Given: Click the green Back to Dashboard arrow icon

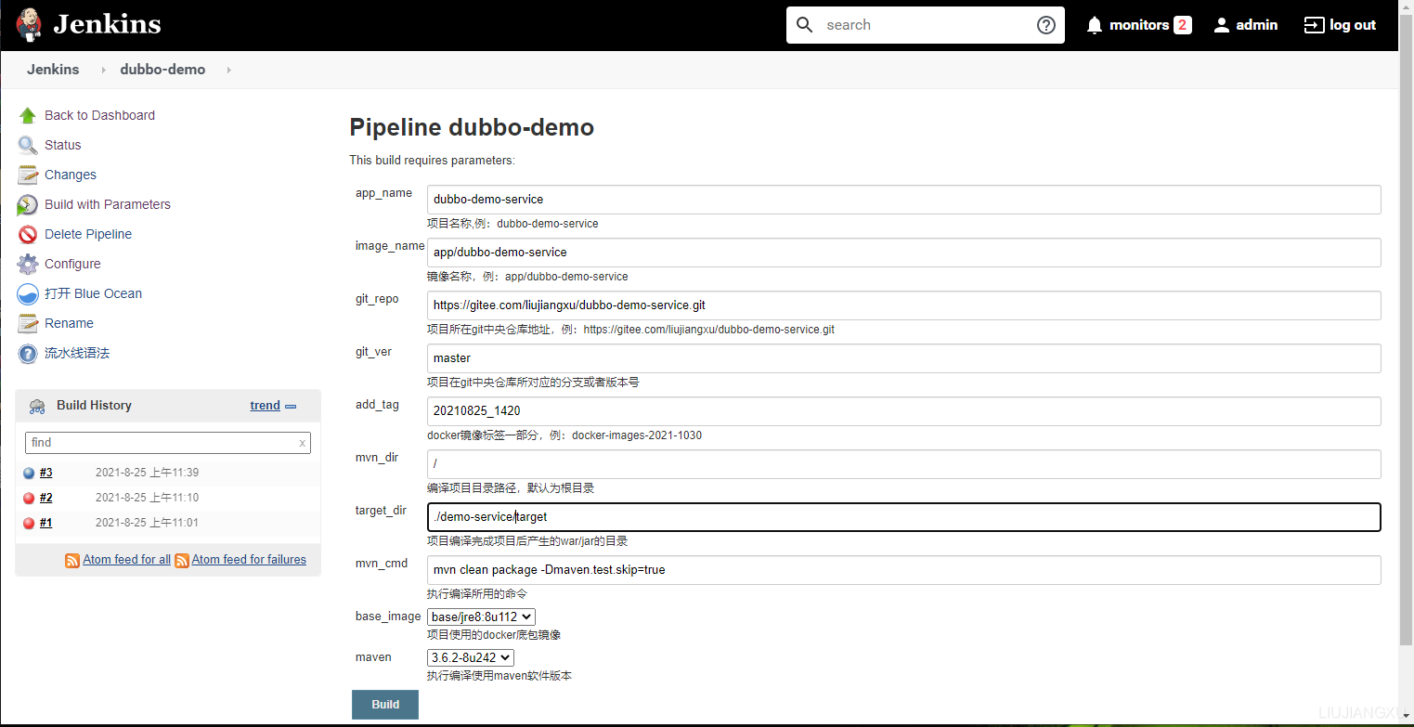Looking at the screenshot, I should tap(28, 115).
